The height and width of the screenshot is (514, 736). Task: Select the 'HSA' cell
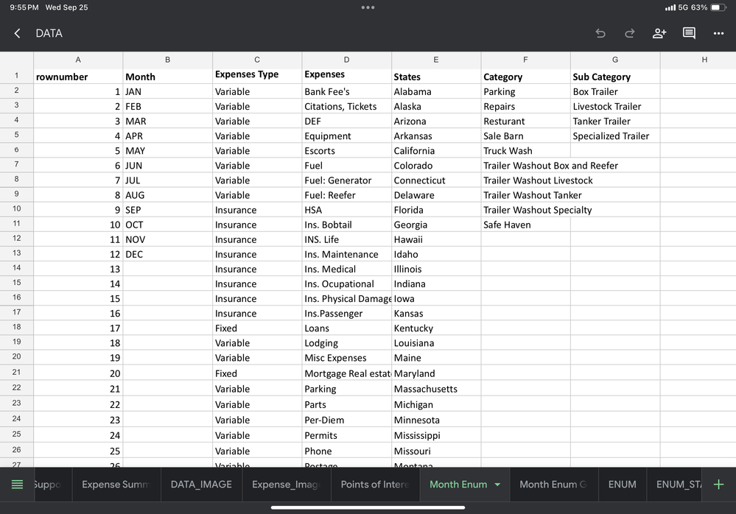click(x=346, y=210)
